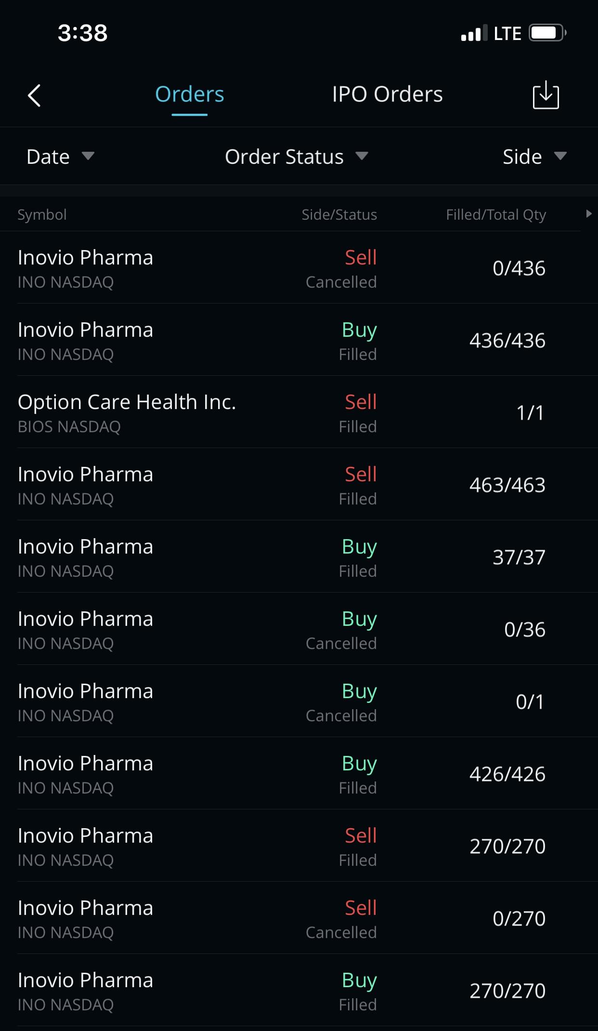Open the Side filter dropdown
Screen dimensions: 598x1031
534,157
